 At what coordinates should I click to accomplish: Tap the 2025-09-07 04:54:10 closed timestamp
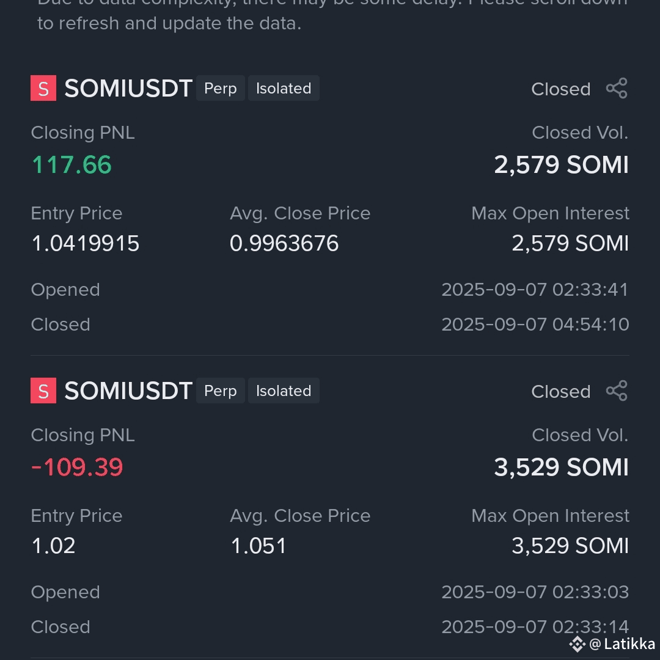tap(535, 324)
